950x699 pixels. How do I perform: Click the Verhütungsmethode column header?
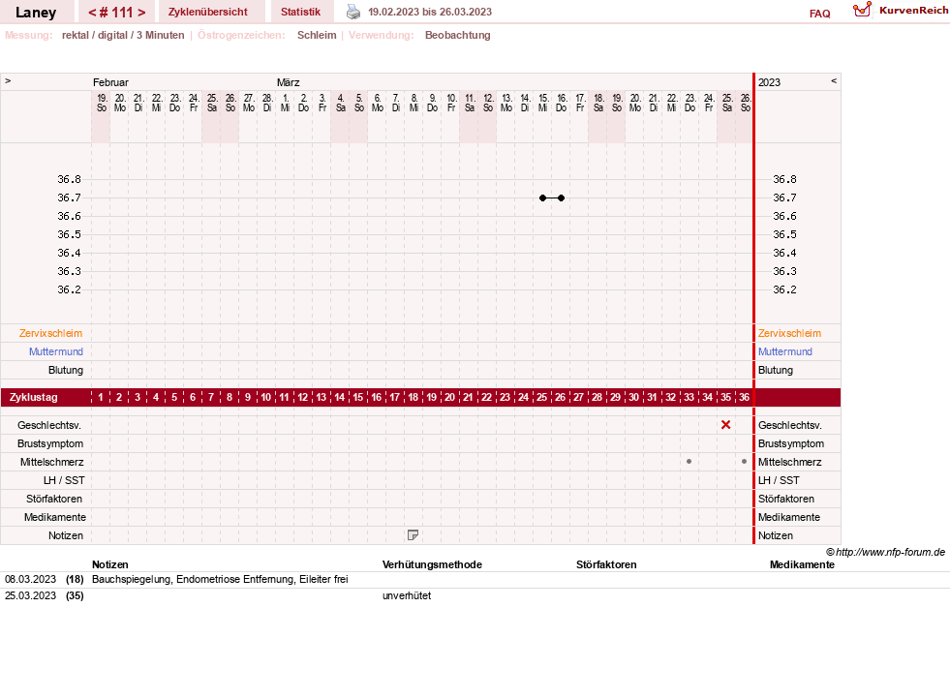point(432,564)
